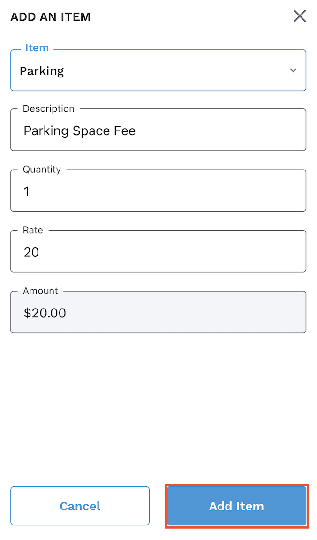Viewport: 317px width, 540px height.
Task: Click the Rate field label
Action: (33, 230)
